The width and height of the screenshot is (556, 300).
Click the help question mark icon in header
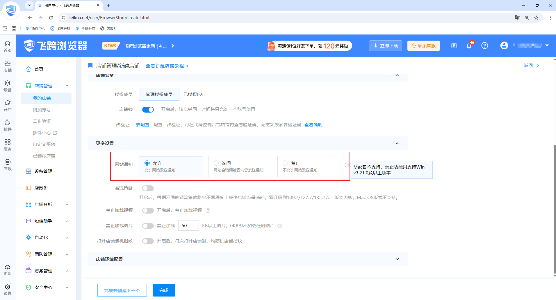tap(485, 46)
